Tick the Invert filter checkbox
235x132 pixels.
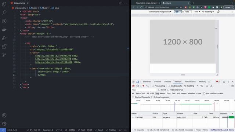tap(159, 90)
